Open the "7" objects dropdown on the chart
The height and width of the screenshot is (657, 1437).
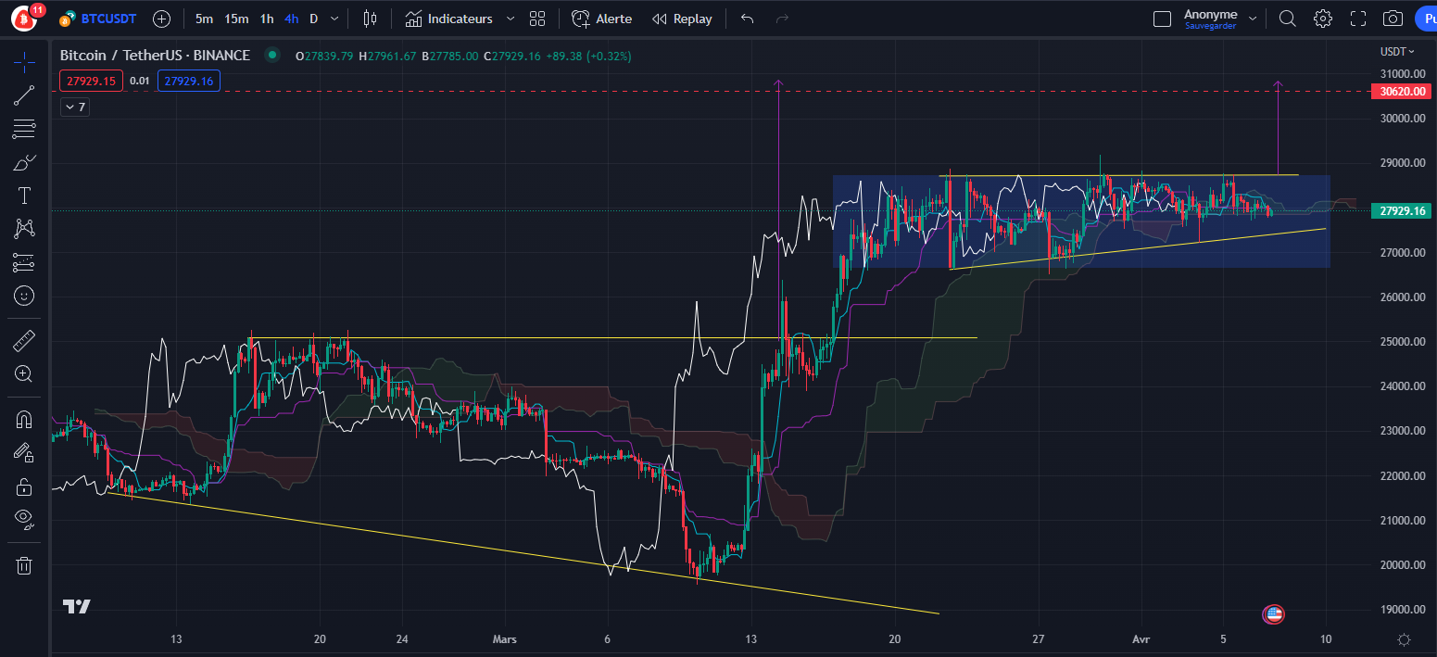pos(74,106)
